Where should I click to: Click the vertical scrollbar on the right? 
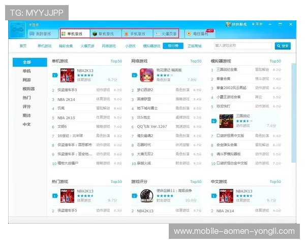pyautogui.click(x=293, y=113)
